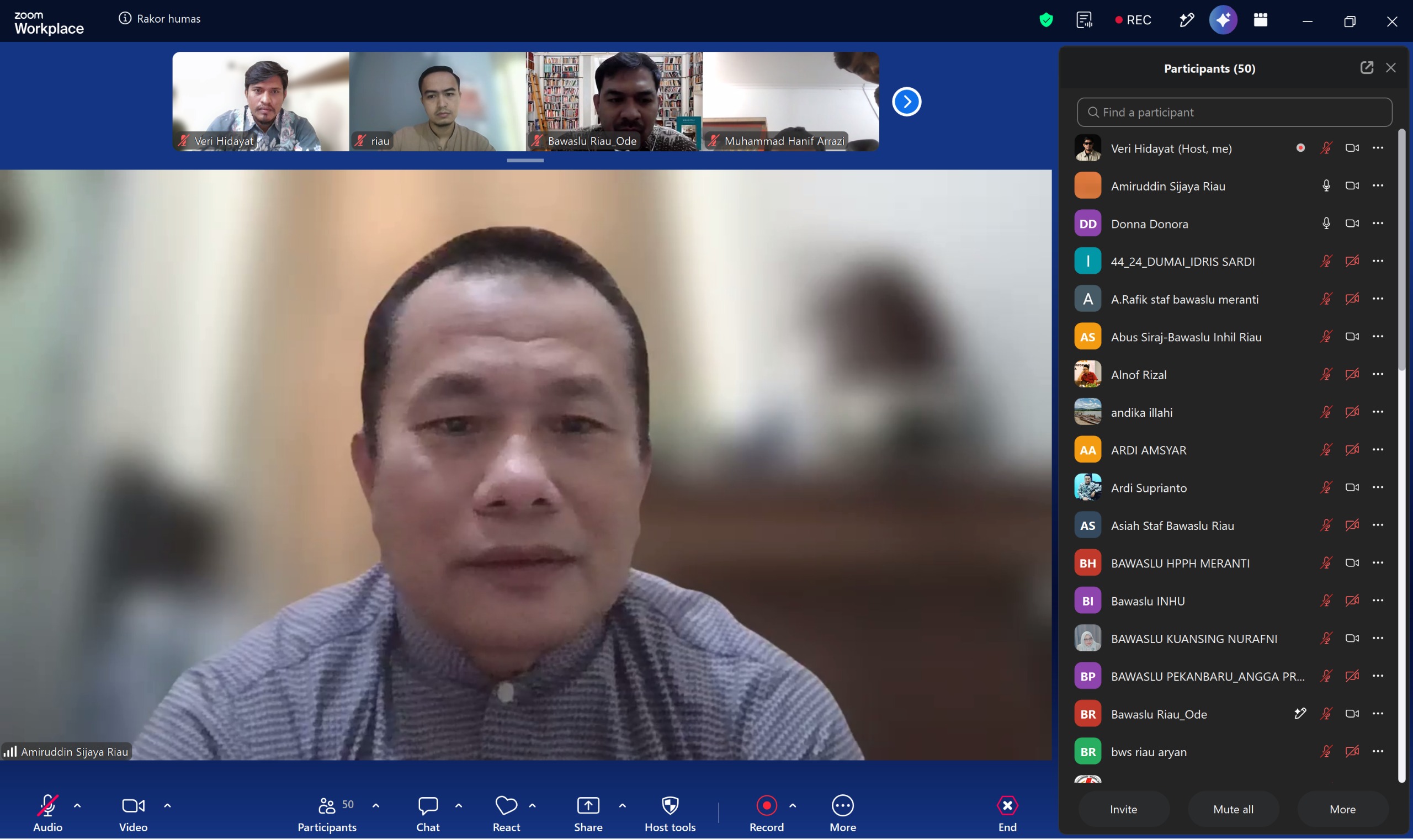Open more options for Alnof Rizal row

[1378, 374]
